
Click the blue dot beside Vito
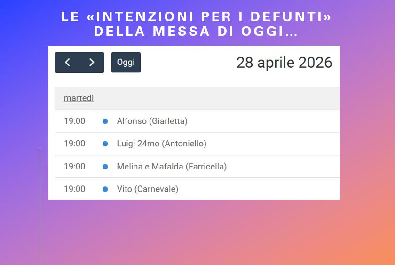[x=105, y=189]
